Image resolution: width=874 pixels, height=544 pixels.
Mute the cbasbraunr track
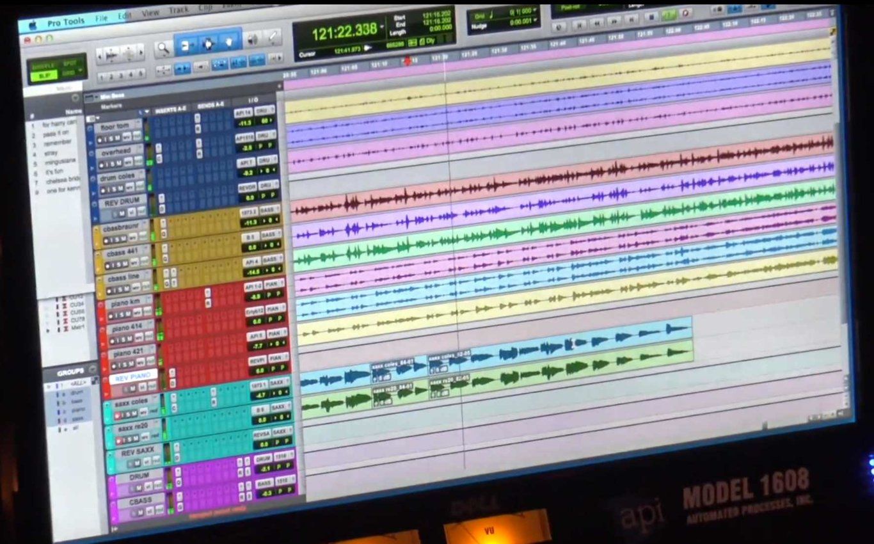tap(123, 239)
